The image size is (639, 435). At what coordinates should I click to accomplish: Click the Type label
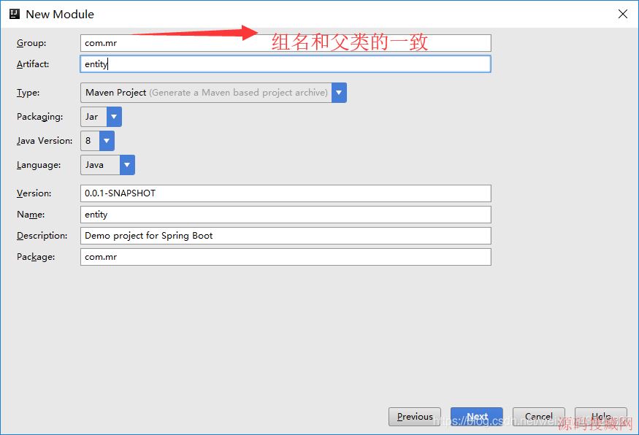tap(28, 93)
